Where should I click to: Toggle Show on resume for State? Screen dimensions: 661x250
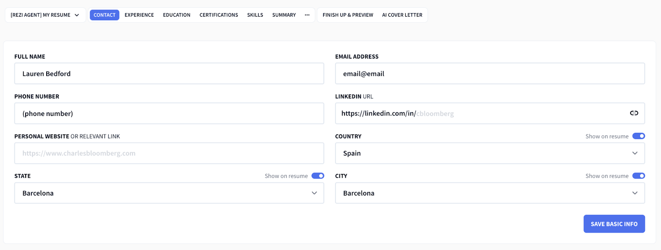[318, 176]
